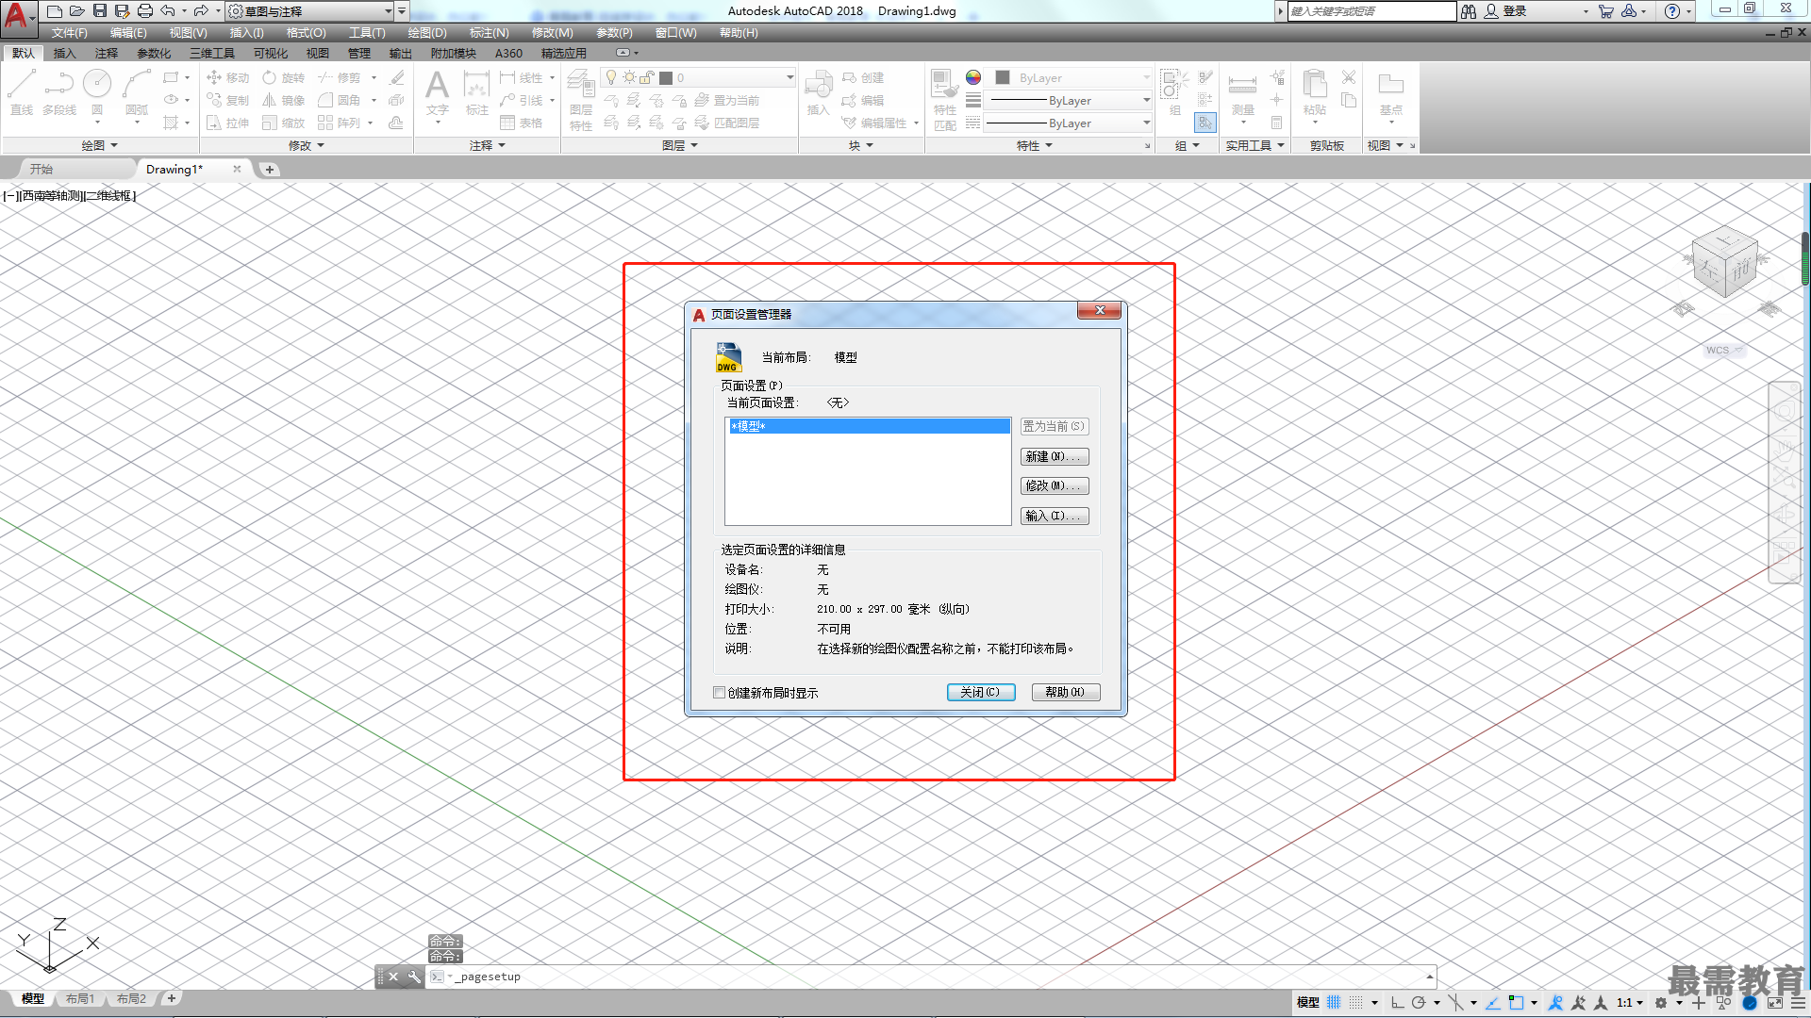Open the Text (文字) tool
This screenshot has height=1018, width=1811.
437,94
